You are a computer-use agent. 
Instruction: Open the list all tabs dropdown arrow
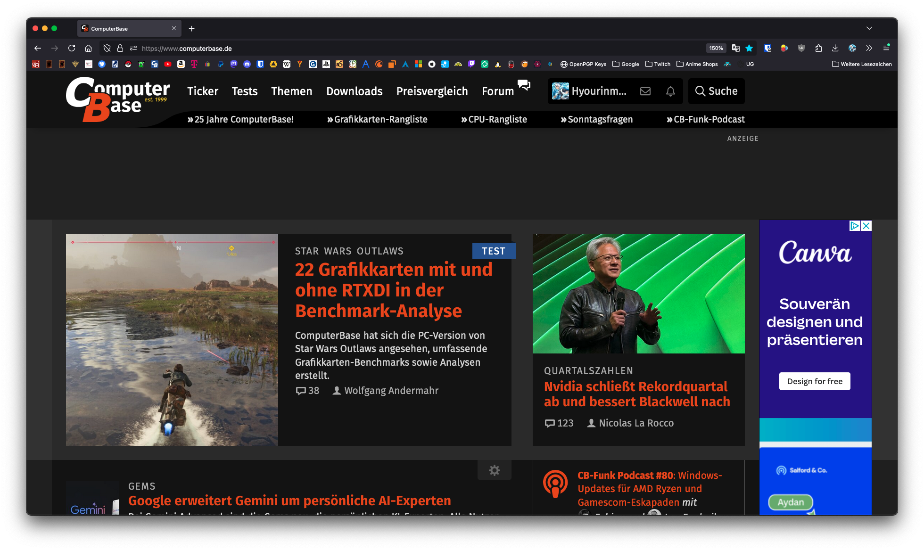coord(869,28)
